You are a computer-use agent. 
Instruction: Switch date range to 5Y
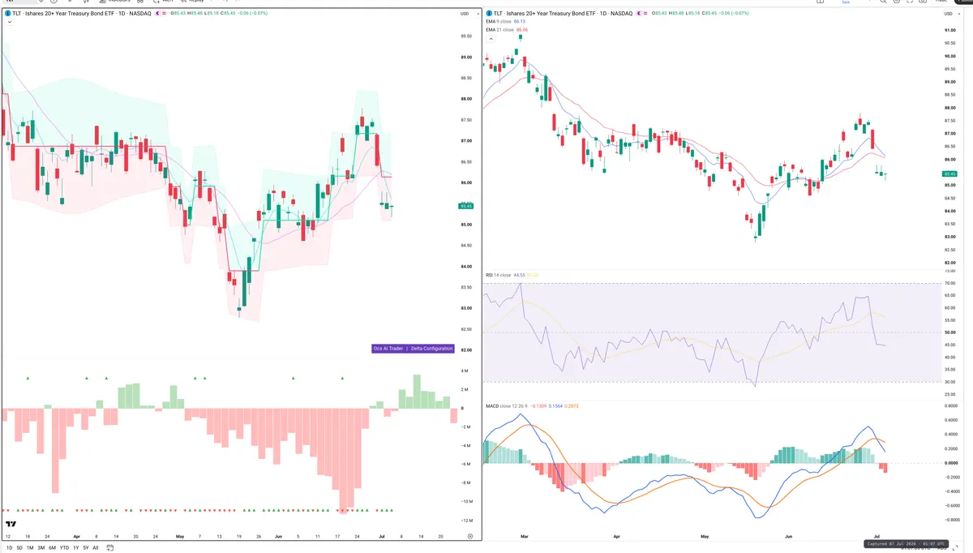click(85, 548)
